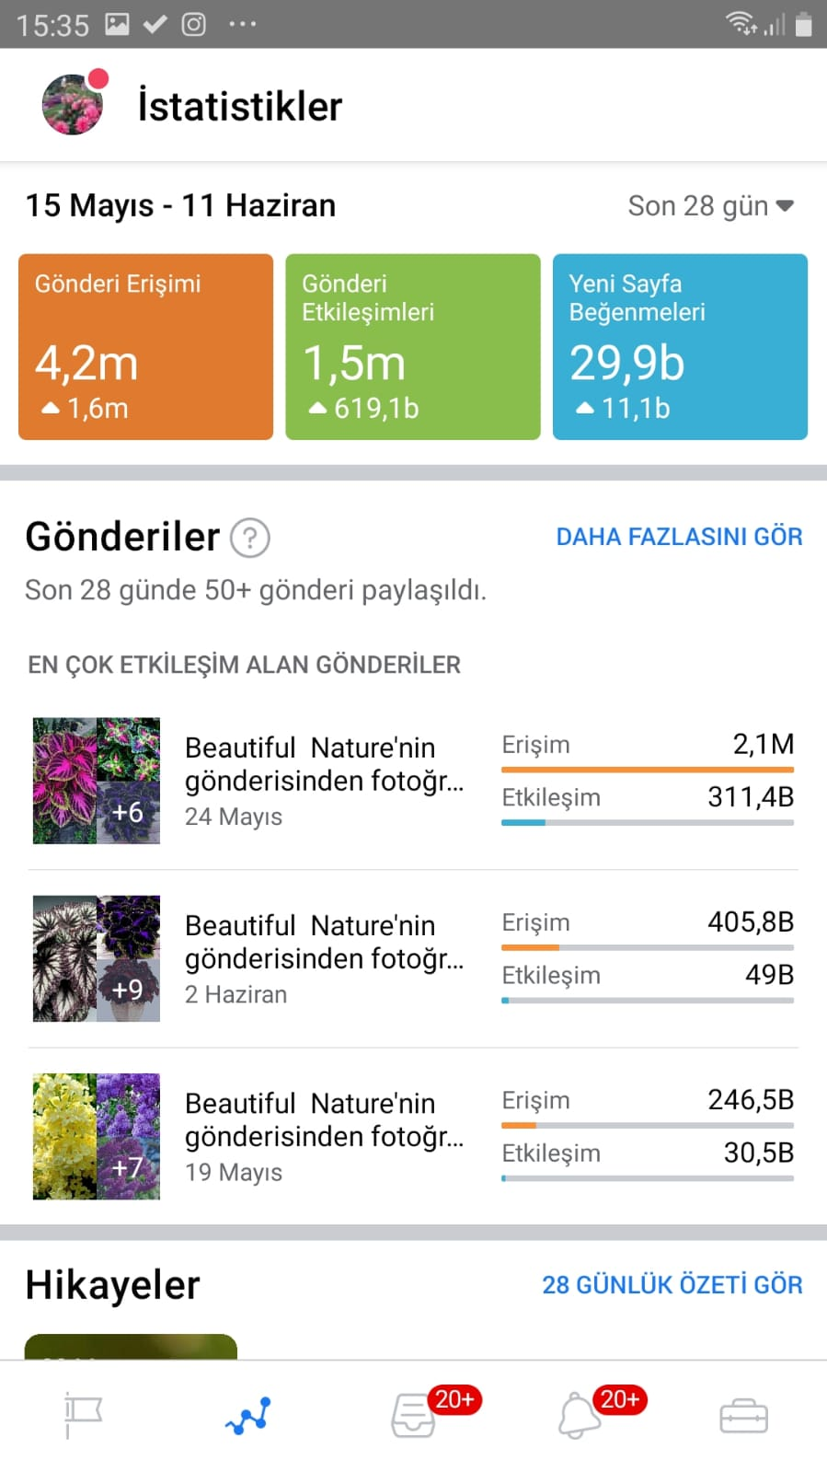Screen dimensions: 827x1472
Task: Open the 24 Mayıs post thumbnail
Action: 97,781
